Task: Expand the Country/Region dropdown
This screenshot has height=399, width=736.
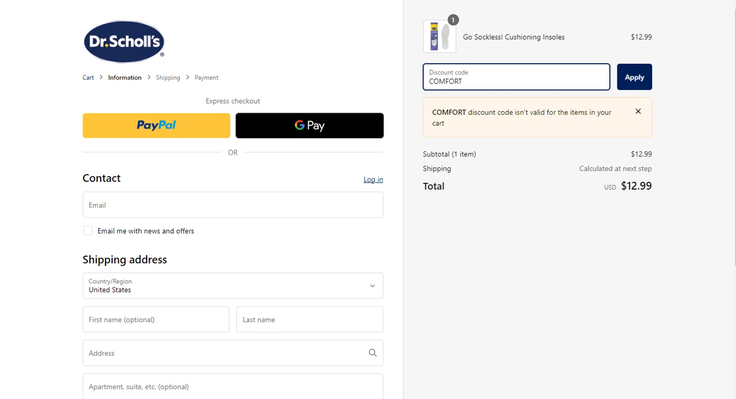Action: [233, 286]
